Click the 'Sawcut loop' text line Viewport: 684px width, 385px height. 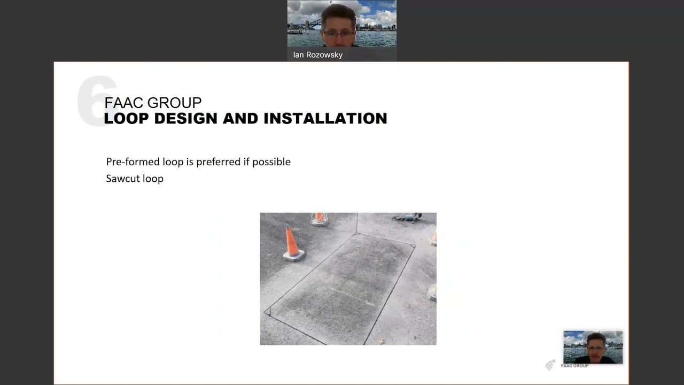click(135, 179)
